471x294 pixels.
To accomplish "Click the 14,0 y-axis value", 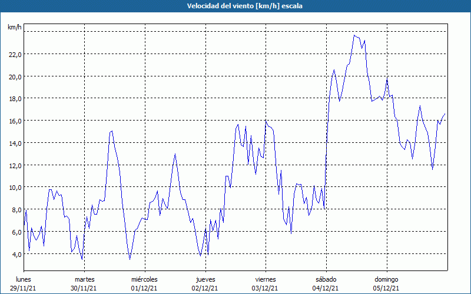I will (x=15, y=143).
